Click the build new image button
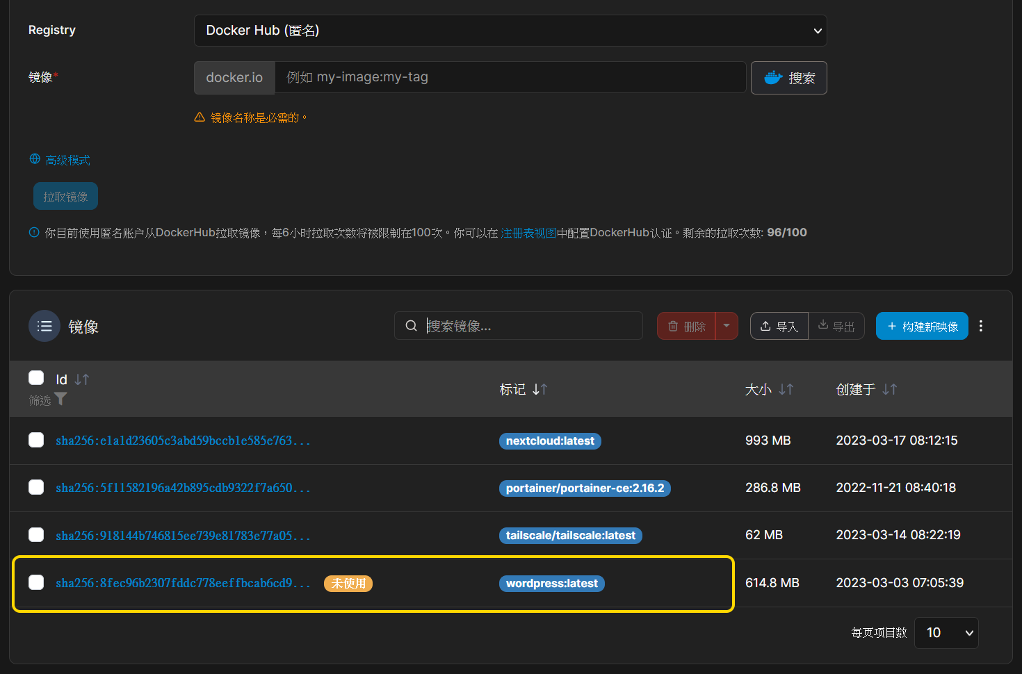This screenshot has width=1022, height=674. (x=922, y=326)
